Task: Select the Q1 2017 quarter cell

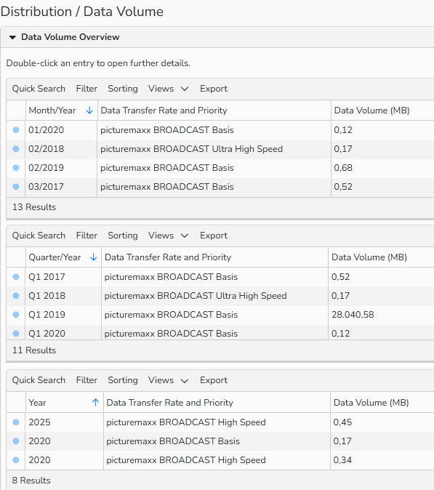Action: pyautogui.click(x=47, y=277)
